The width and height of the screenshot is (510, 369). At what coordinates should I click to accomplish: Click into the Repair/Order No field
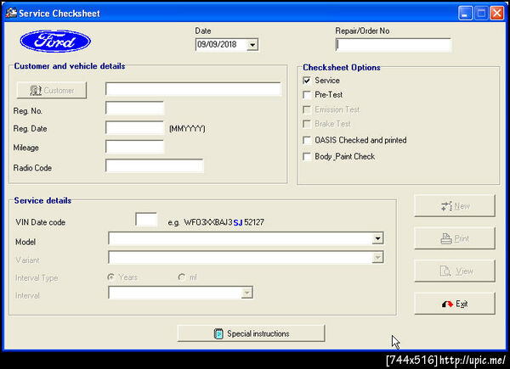coord(394,45)
